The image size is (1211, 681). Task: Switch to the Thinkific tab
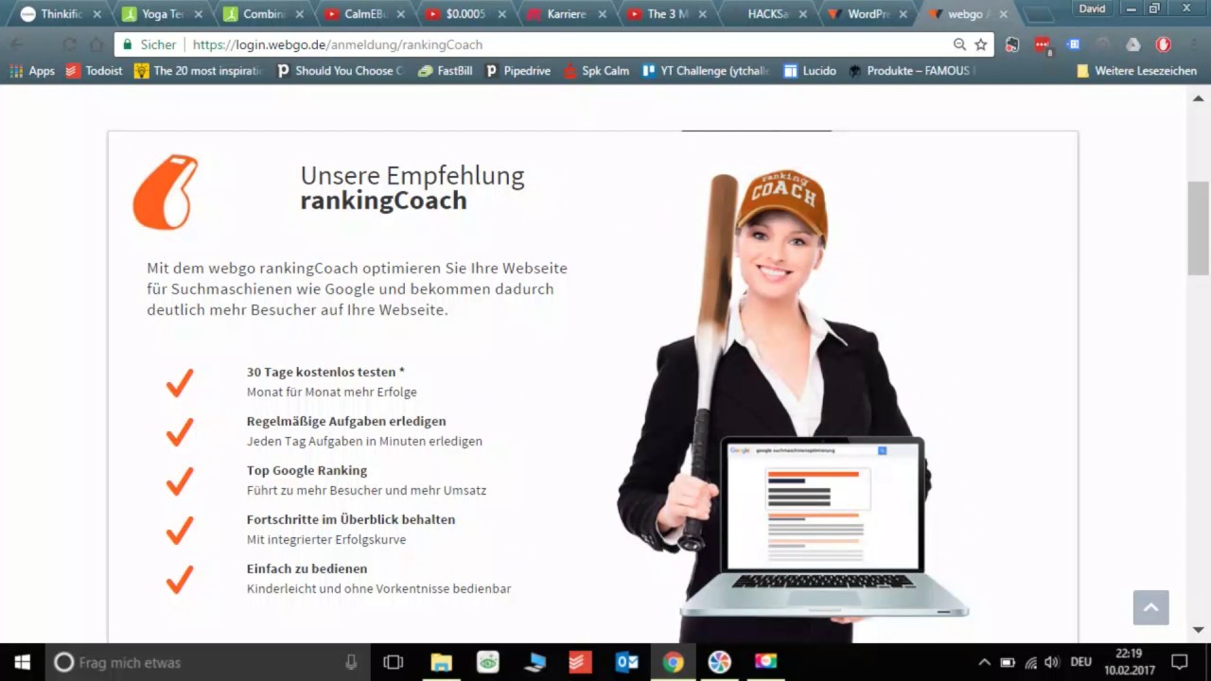point(61,14)
